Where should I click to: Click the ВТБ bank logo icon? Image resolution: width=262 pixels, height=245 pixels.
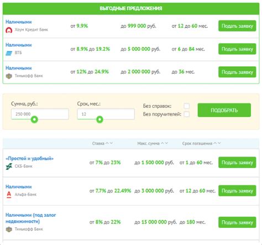[9, 53]
